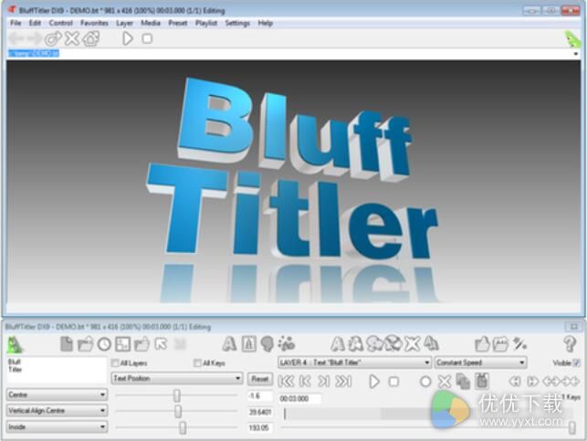This screenshot has height=441, width=587.
Task: Click the stop square in the tool window
Action: click(x=393, y=382)
